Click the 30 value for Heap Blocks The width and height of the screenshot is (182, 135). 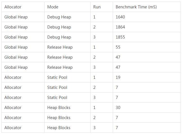coord(118,108)
